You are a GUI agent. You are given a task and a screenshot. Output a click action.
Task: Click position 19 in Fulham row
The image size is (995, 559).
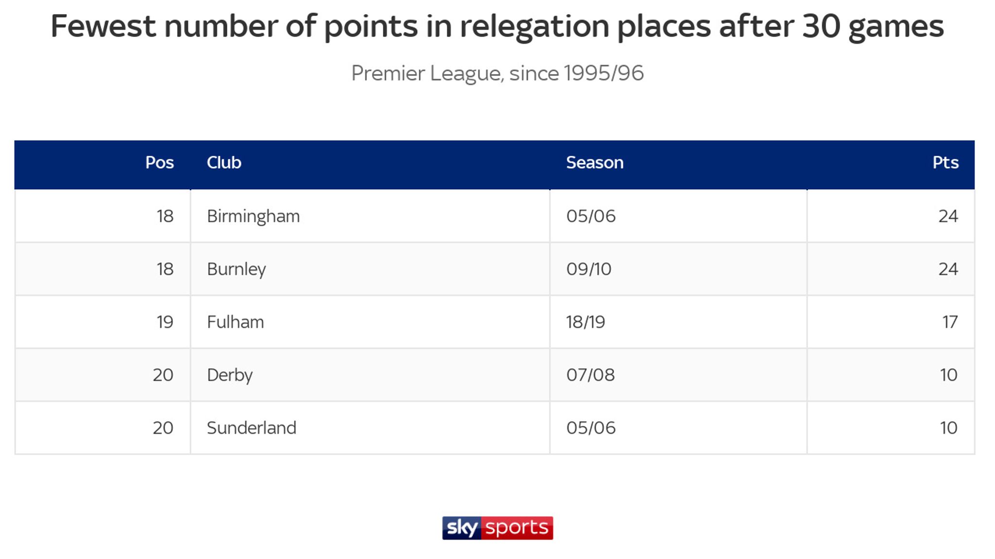(165, 322)
